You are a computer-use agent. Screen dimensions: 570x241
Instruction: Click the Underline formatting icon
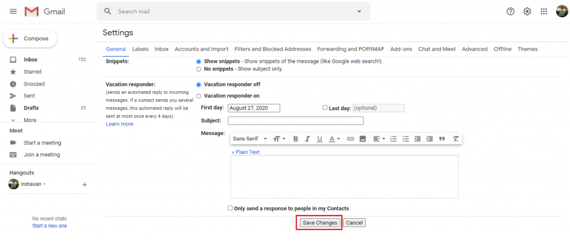[x=320, y=139]
